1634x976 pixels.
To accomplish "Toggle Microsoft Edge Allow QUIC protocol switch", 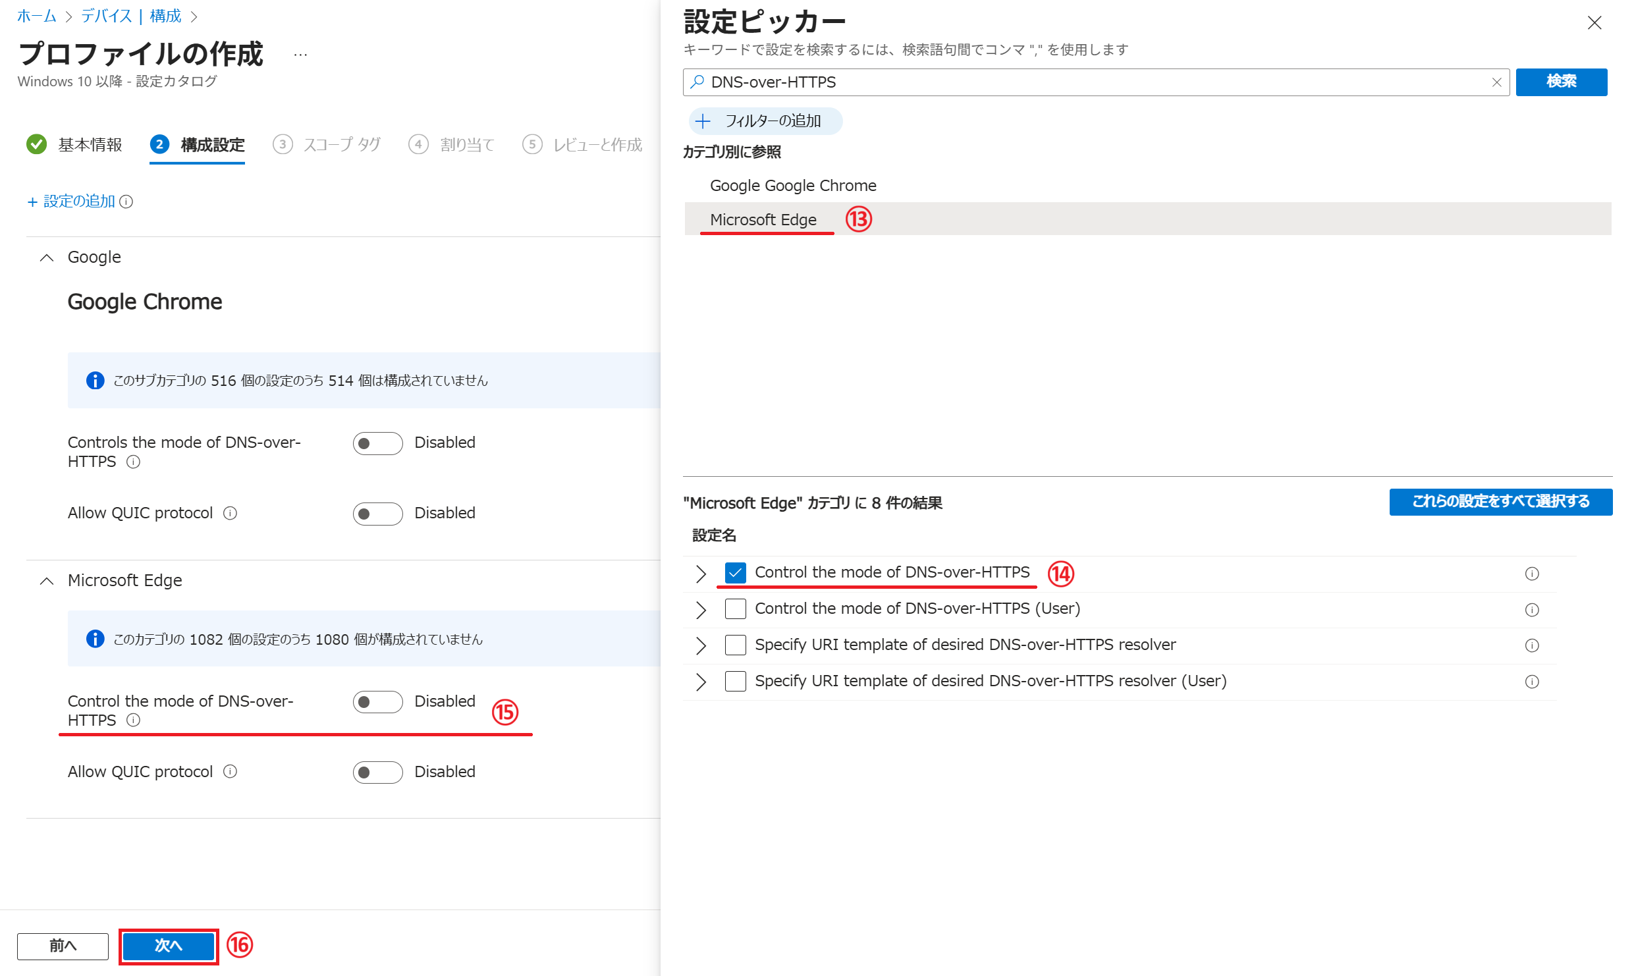I will click(377, 772).
